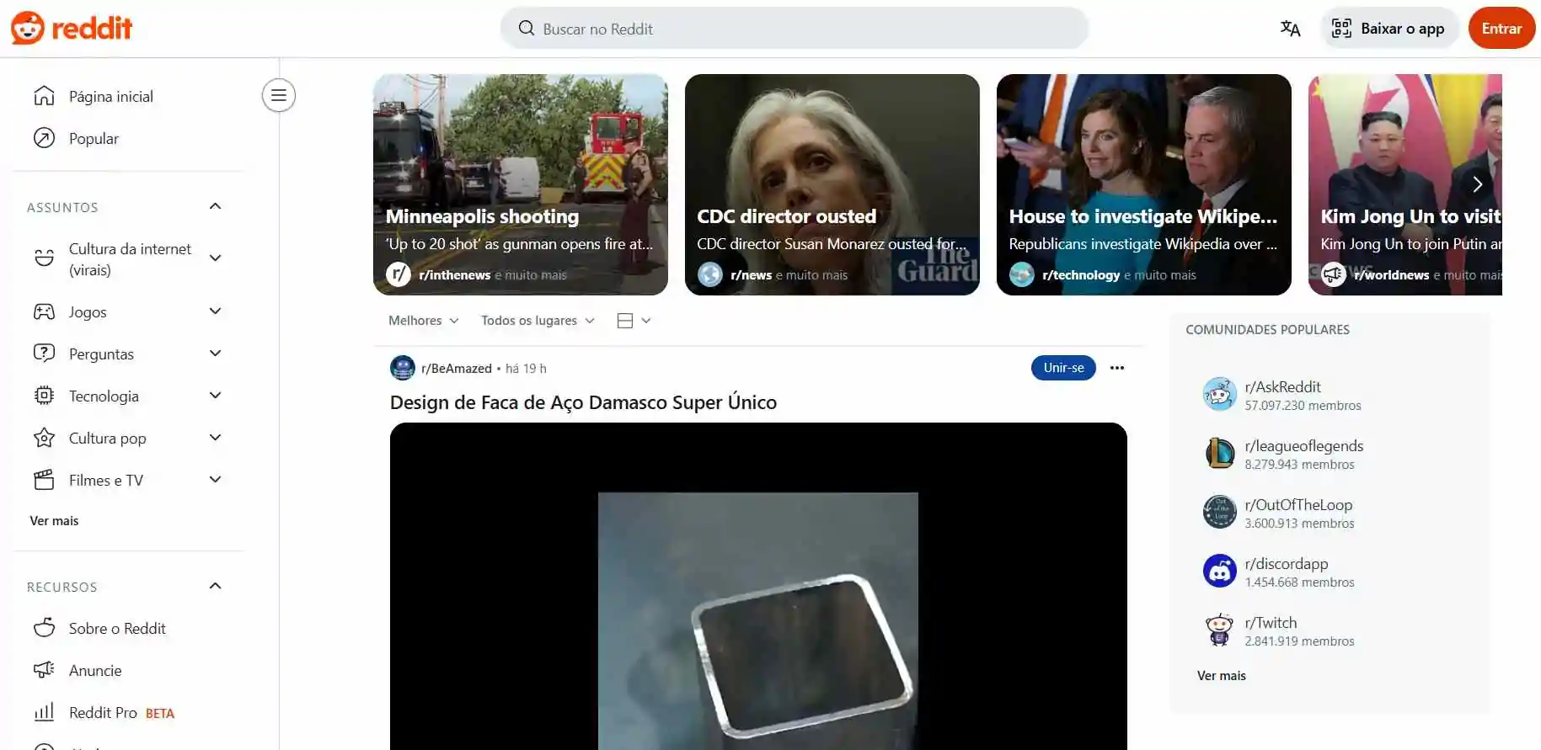Open the r/AskReddit community avatar
Image resolution: width=1541 pixels, height=750 pixels.
coord(1219,395)
